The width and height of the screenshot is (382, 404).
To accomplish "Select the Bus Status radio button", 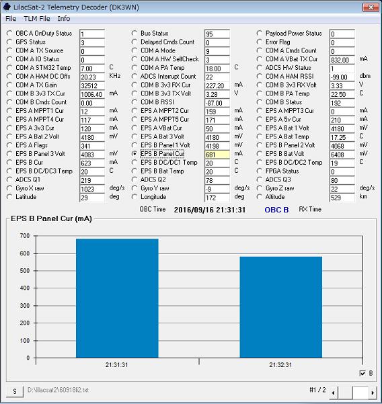I will [x=135, y=33].
